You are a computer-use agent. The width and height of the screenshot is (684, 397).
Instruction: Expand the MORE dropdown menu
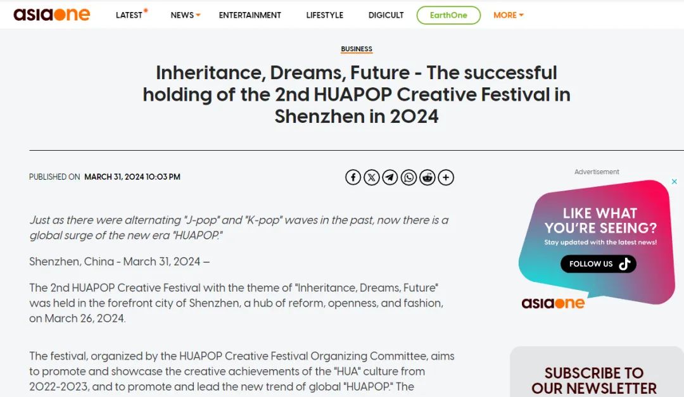coord(508,15)
